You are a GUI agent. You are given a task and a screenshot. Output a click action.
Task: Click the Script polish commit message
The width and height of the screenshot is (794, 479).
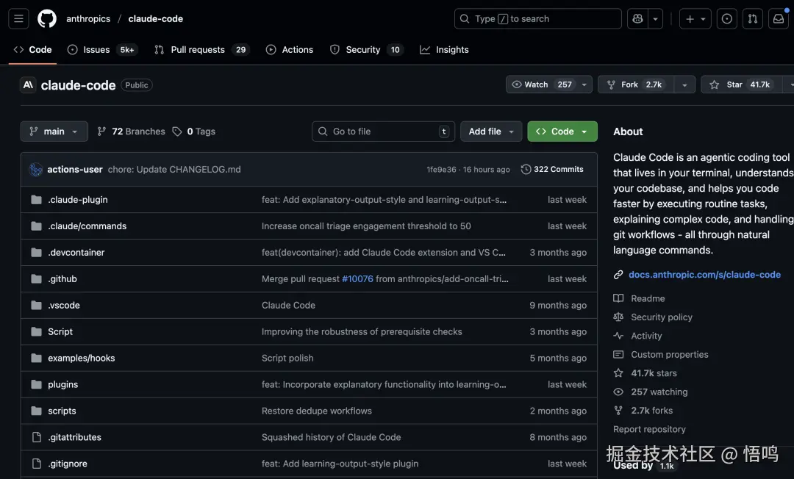[x=287, y=358]
